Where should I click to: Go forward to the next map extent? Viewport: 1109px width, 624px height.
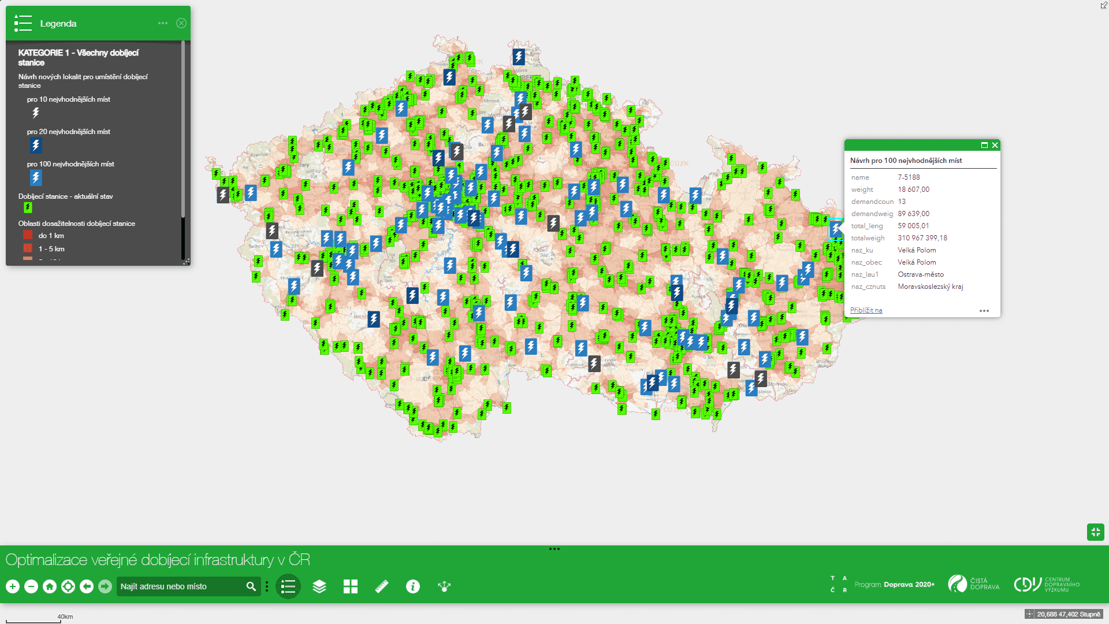click(105, 586)
